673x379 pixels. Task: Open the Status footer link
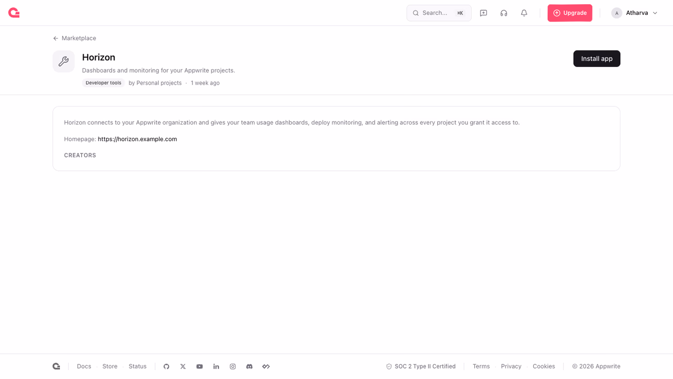[x=138, y=366]
